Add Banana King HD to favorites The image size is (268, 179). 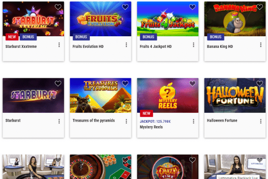[260, 7]
